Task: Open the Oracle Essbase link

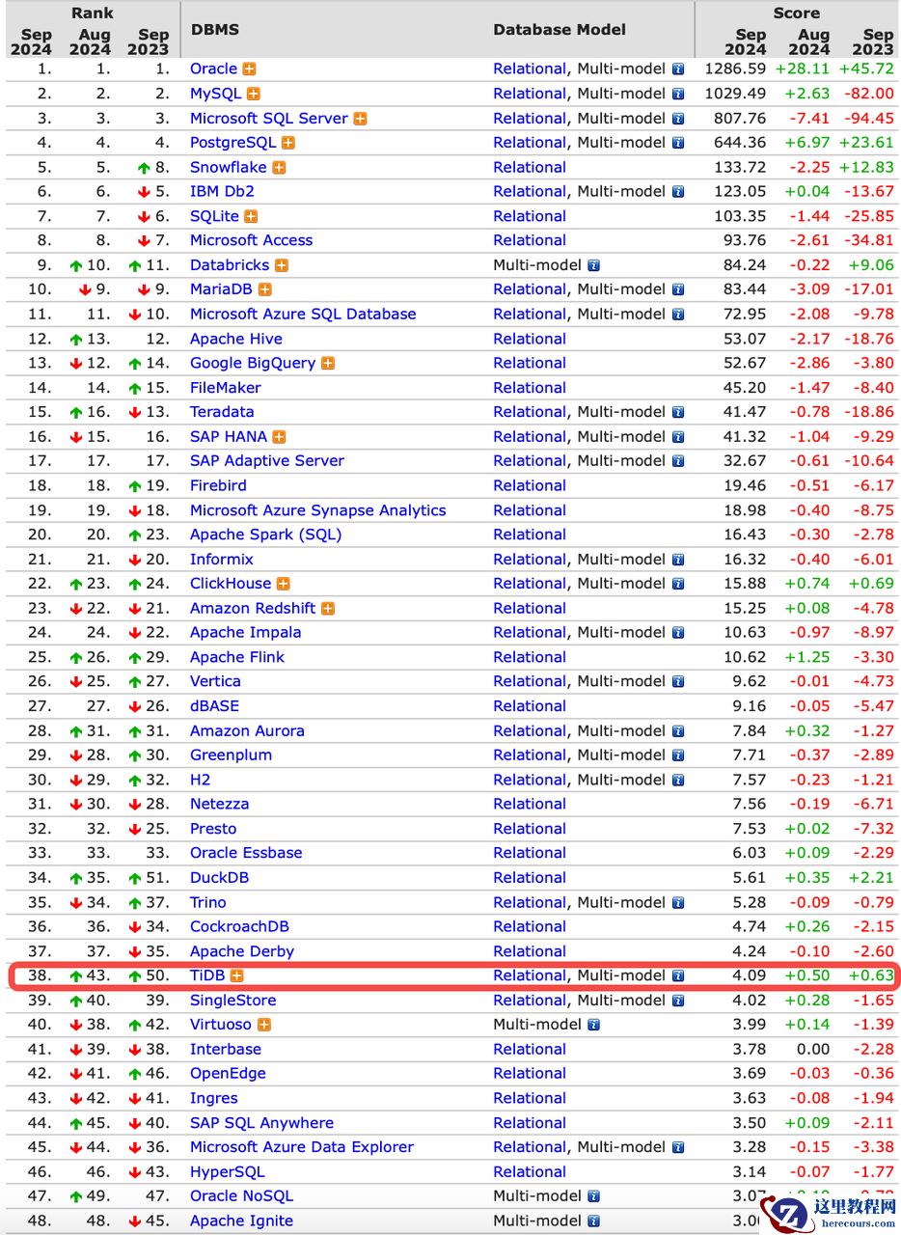Action: coord(246,853)
